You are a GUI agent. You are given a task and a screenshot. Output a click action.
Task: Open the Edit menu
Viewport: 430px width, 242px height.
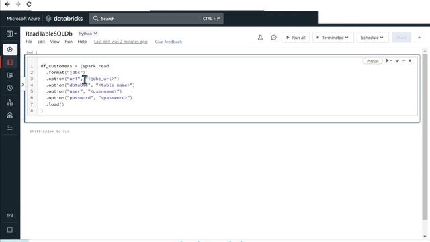41,42
